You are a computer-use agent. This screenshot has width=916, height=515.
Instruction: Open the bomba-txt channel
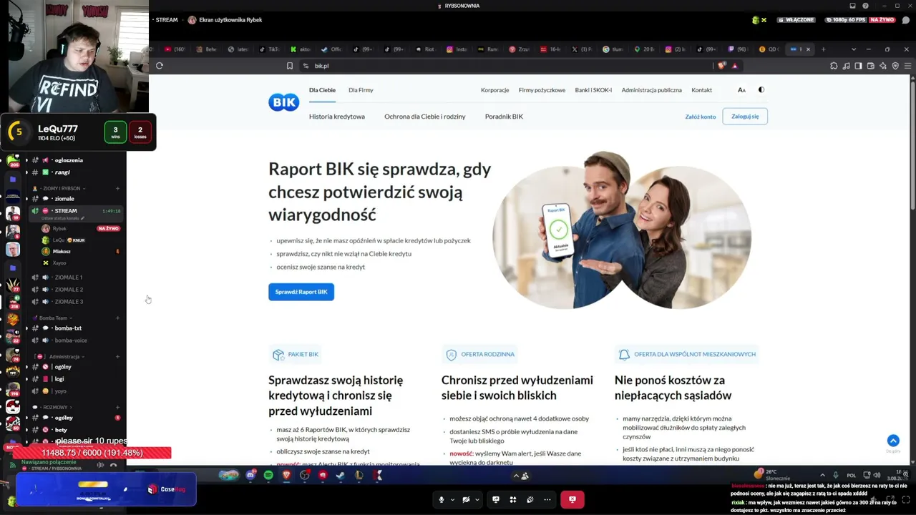click(68, 328)
